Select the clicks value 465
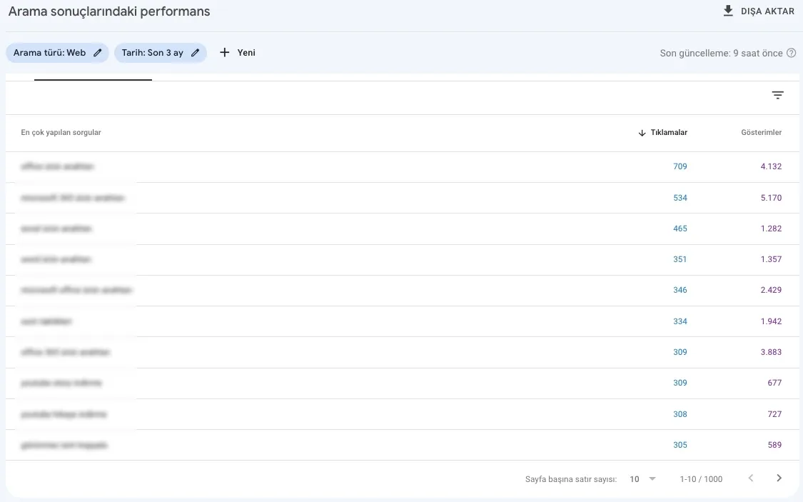The width and height of the screenshot is (803, 502). click(x=680, y=229)
